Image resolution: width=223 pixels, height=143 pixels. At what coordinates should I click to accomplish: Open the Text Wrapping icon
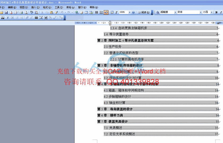click(46, 18)
